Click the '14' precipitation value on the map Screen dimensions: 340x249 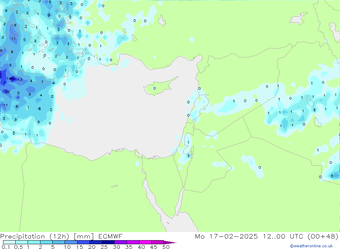(9, 78)
